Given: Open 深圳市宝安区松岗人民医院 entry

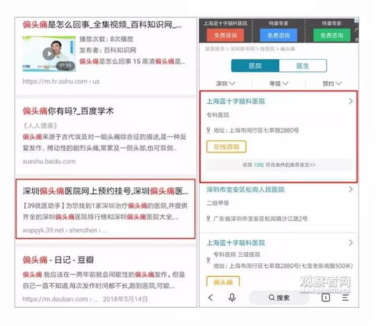Looking at the screenshot, I should pyautogui.click(x=245, y=190).
